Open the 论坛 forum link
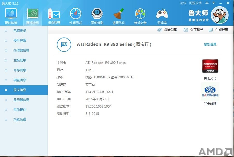This screenshot has height=157, width=234. [x=183, y=3]
